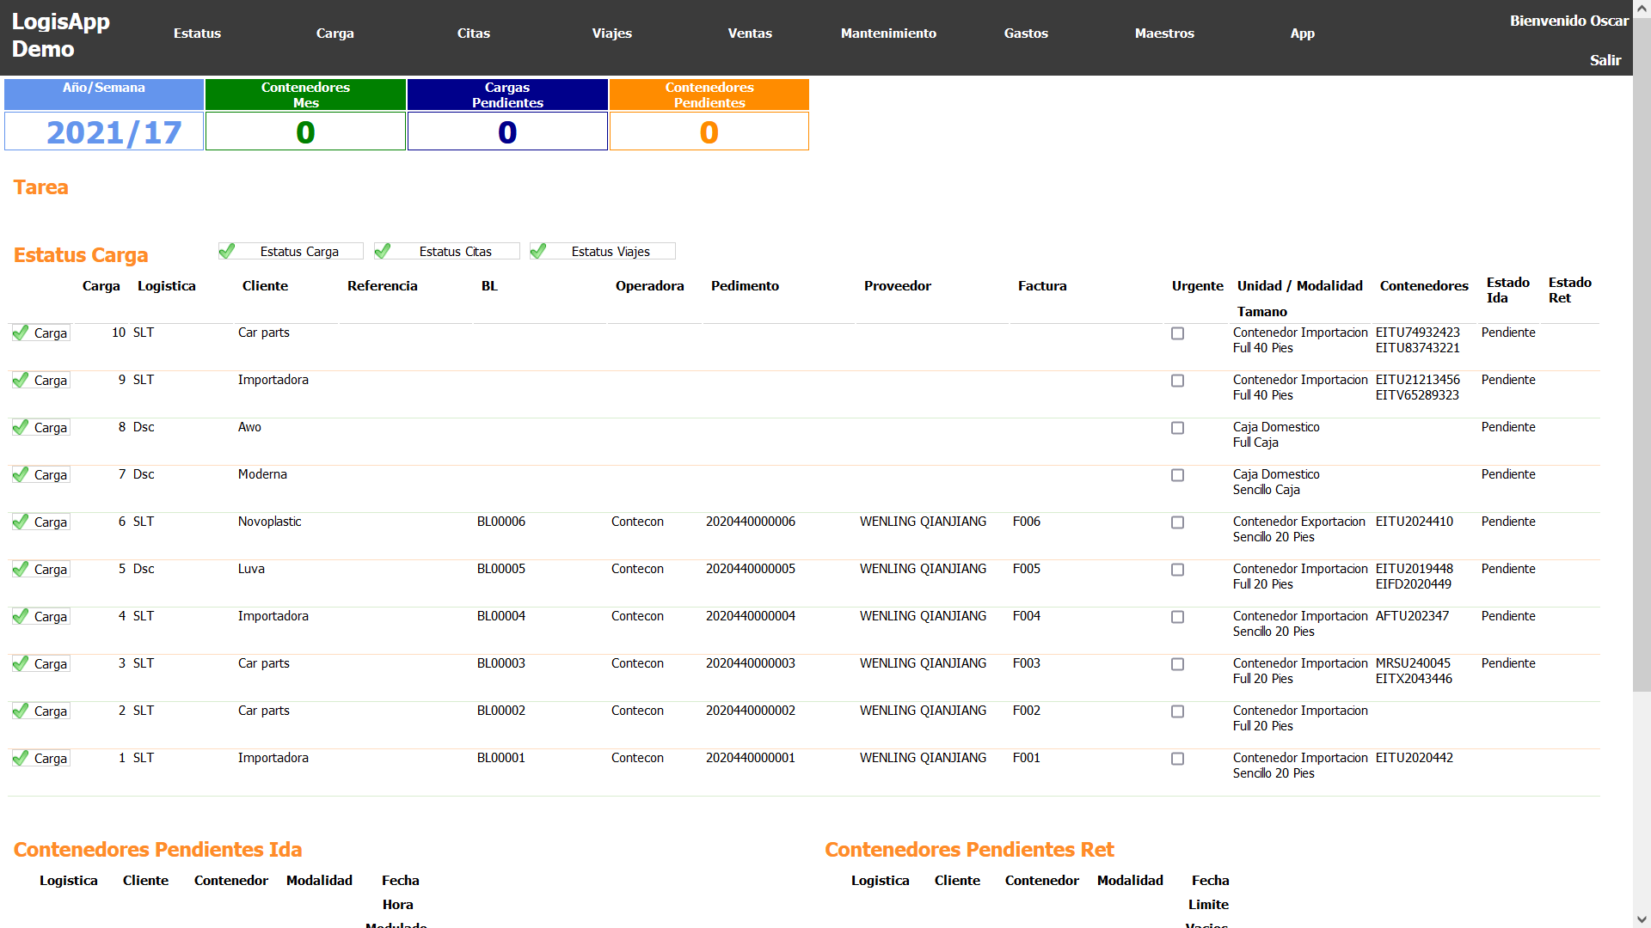Click the Salir logout link
The height and width of the screenshot is (928, 1651).
tap(1605, 60)
